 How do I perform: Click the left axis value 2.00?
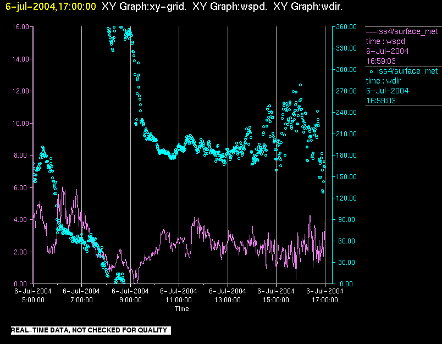point(21,252)
